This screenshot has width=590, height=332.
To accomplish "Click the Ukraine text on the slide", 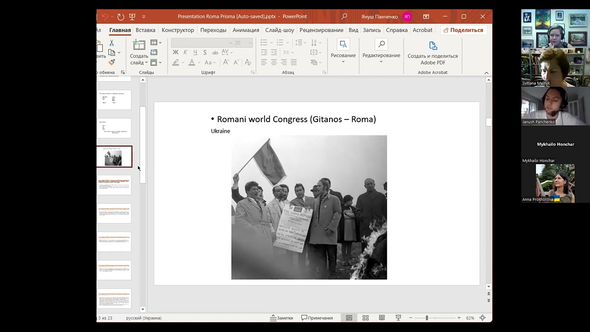I will tap(220, 131).
